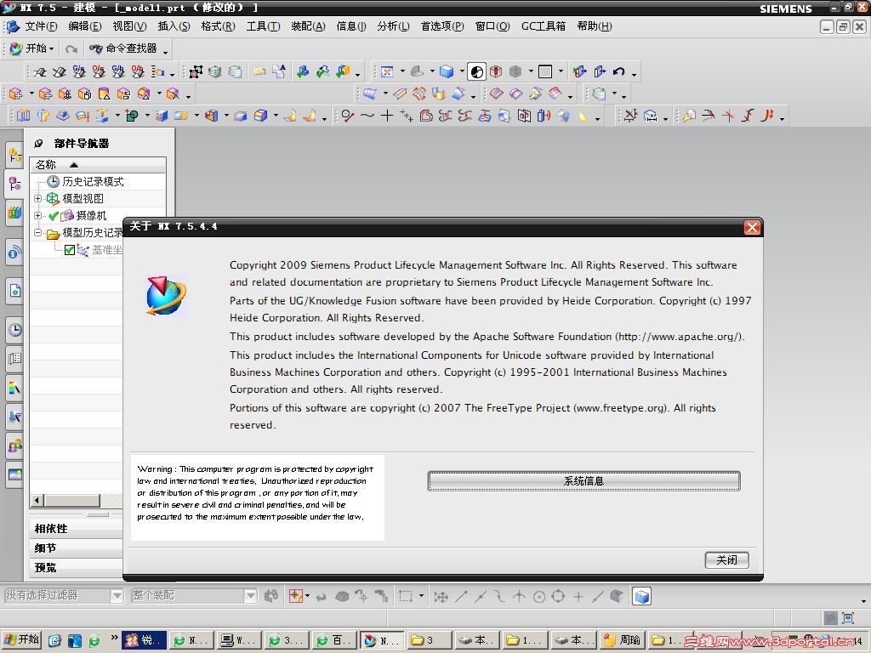871x653 pixels.
Task: Toggle the 基准坐标 feature checkbox
Action: [x=70, y=250]
